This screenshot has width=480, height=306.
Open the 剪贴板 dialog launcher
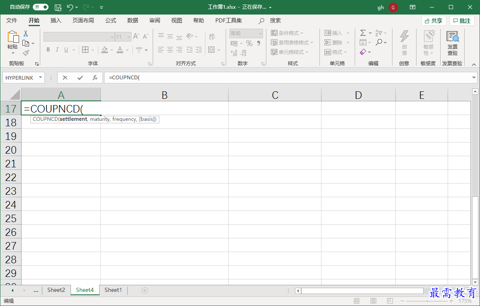pyautogui.click(x=37, y=64)
